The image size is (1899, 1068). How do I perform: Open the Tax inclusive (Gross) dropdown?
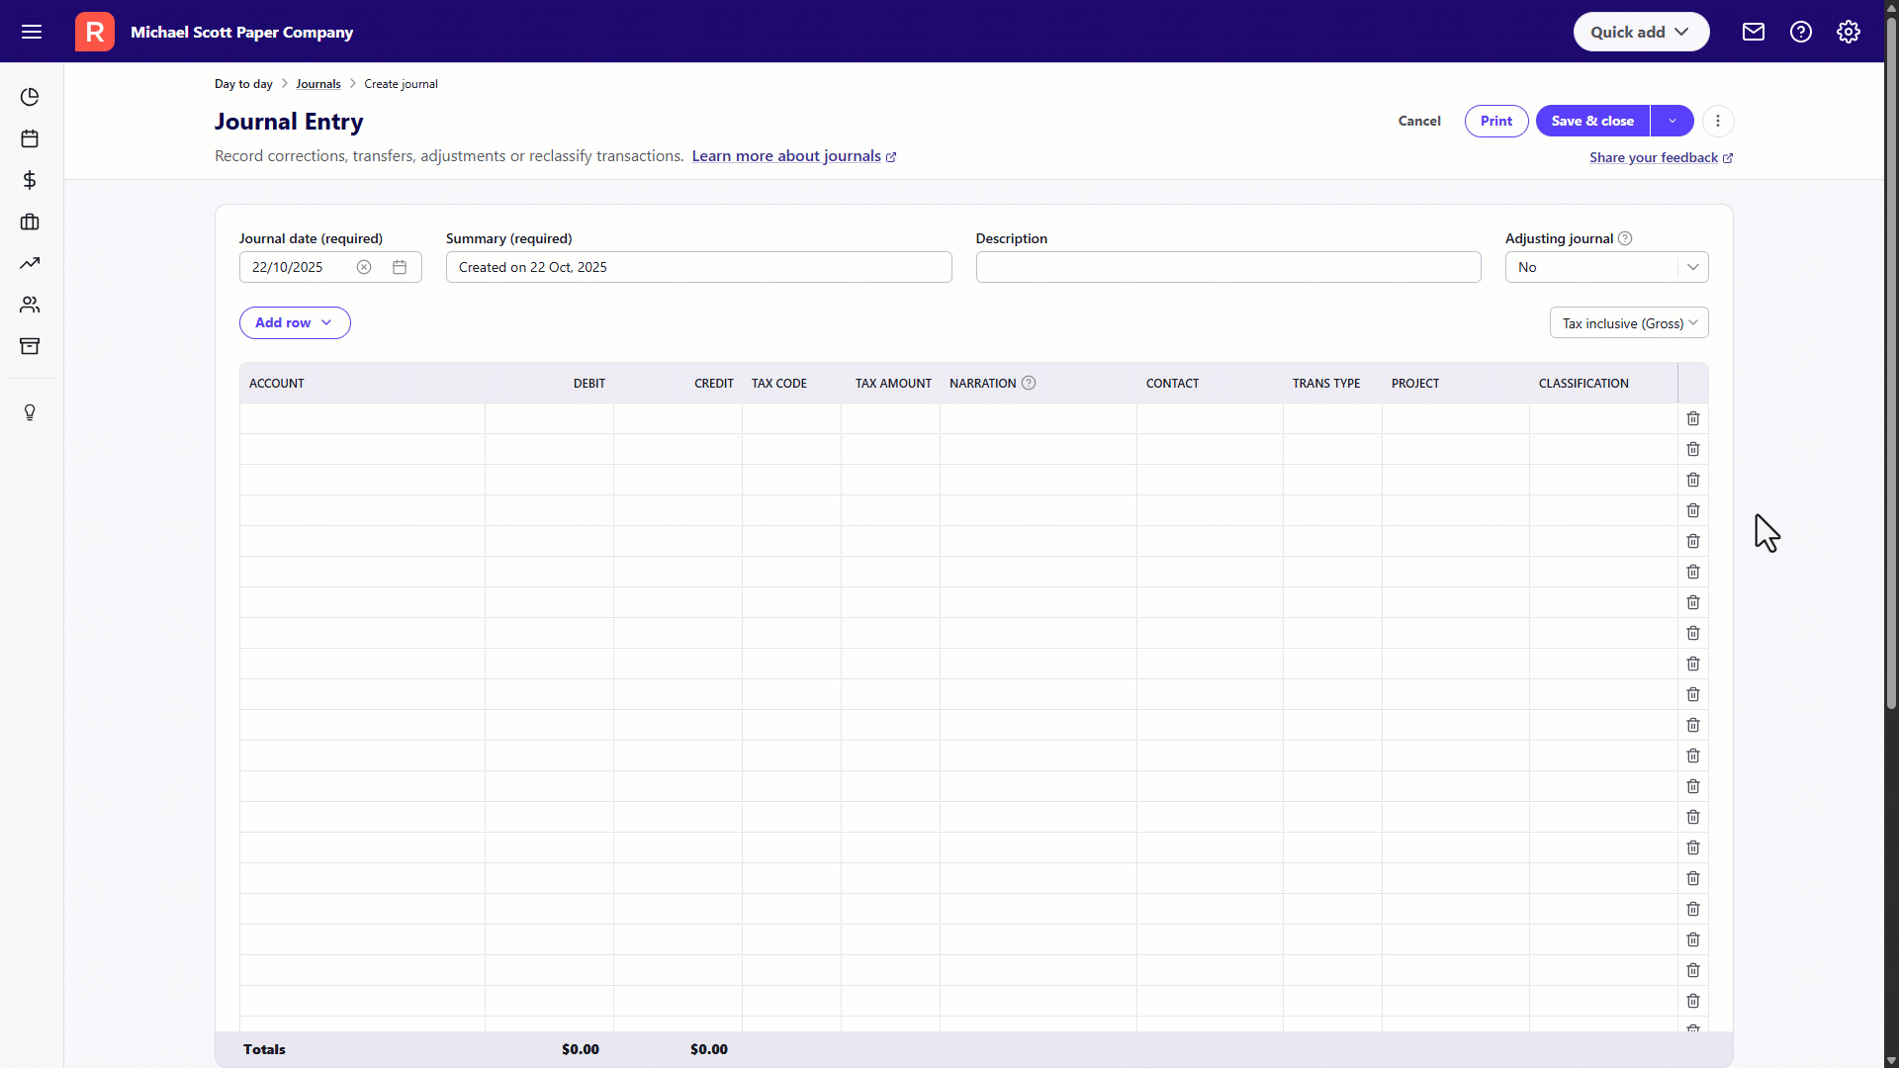pos(1628,323)
